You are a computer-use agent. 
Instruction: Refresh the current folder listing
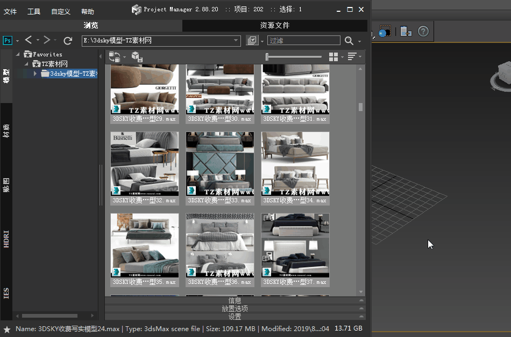pos(68,41)
